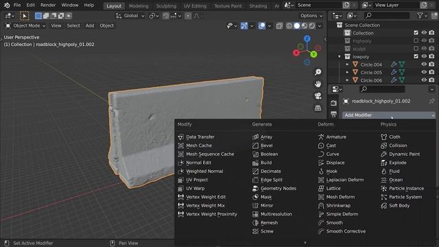Select material preview shading
The image size is (439, 247).
click(x=305, y=26)
